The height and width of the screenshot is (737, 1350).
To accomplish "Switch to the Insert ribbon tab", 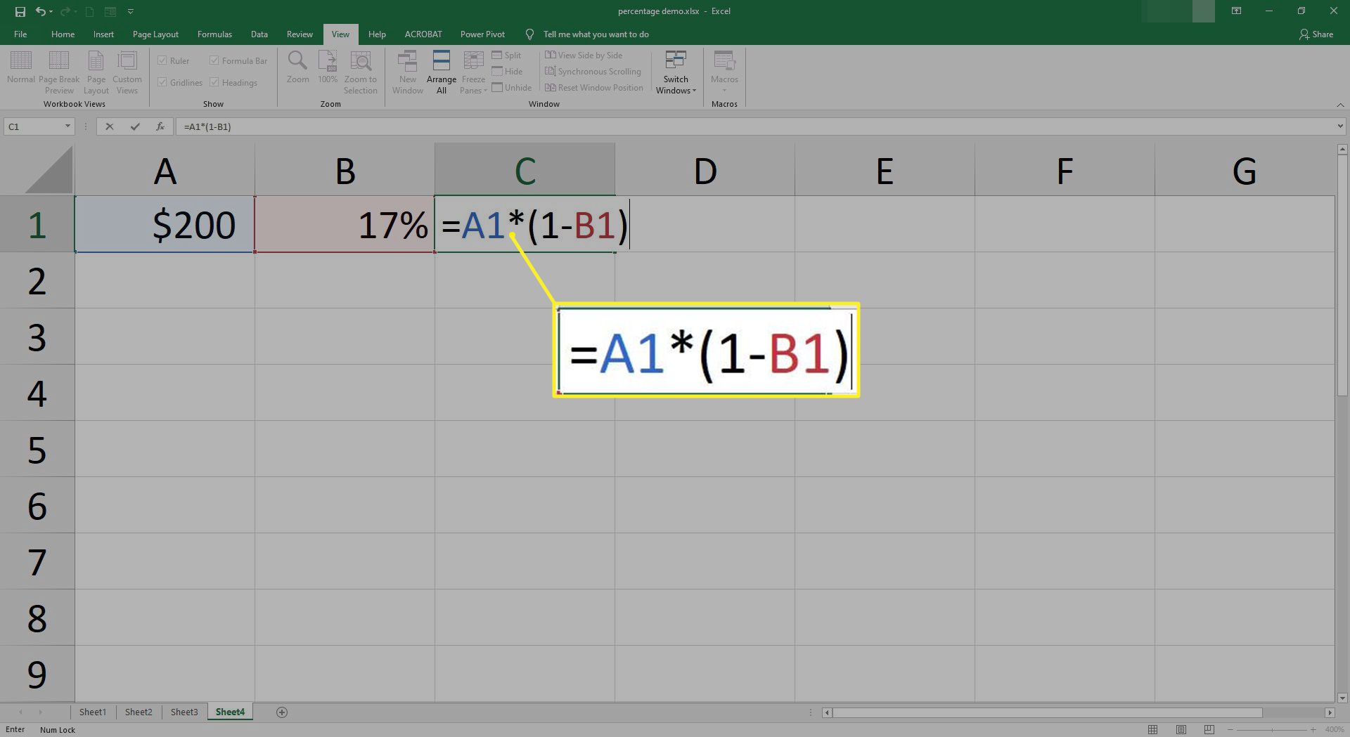I will [103, 34].
